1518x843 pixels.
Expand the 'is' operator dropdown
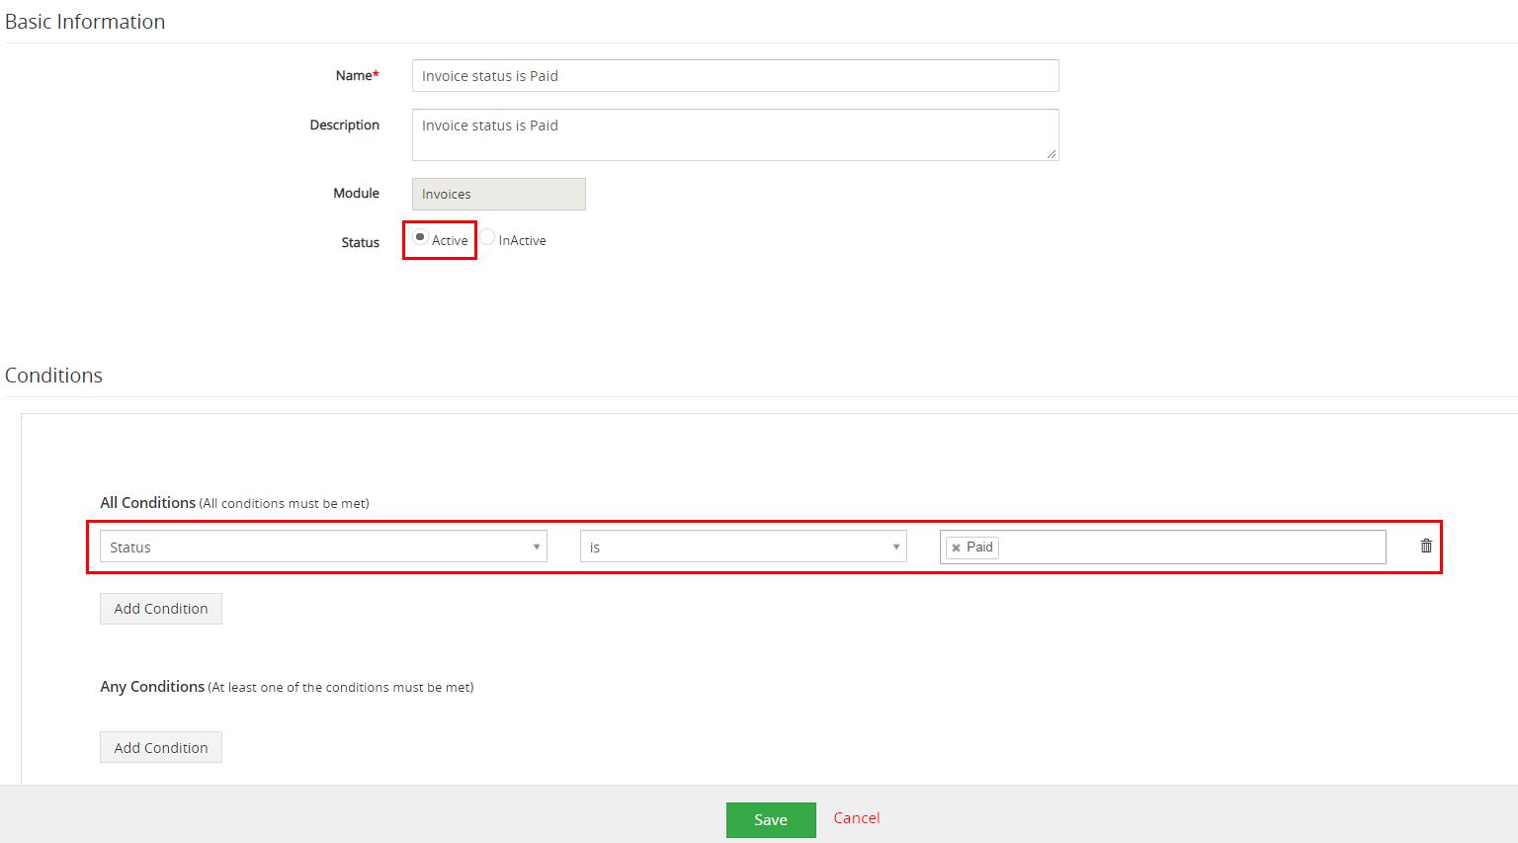click(x=742, y=547)
